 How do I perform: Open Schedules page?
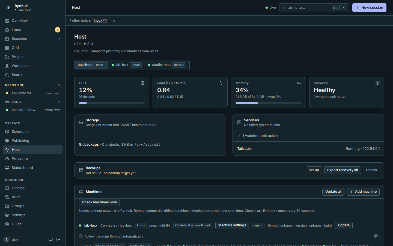point(33,132)
